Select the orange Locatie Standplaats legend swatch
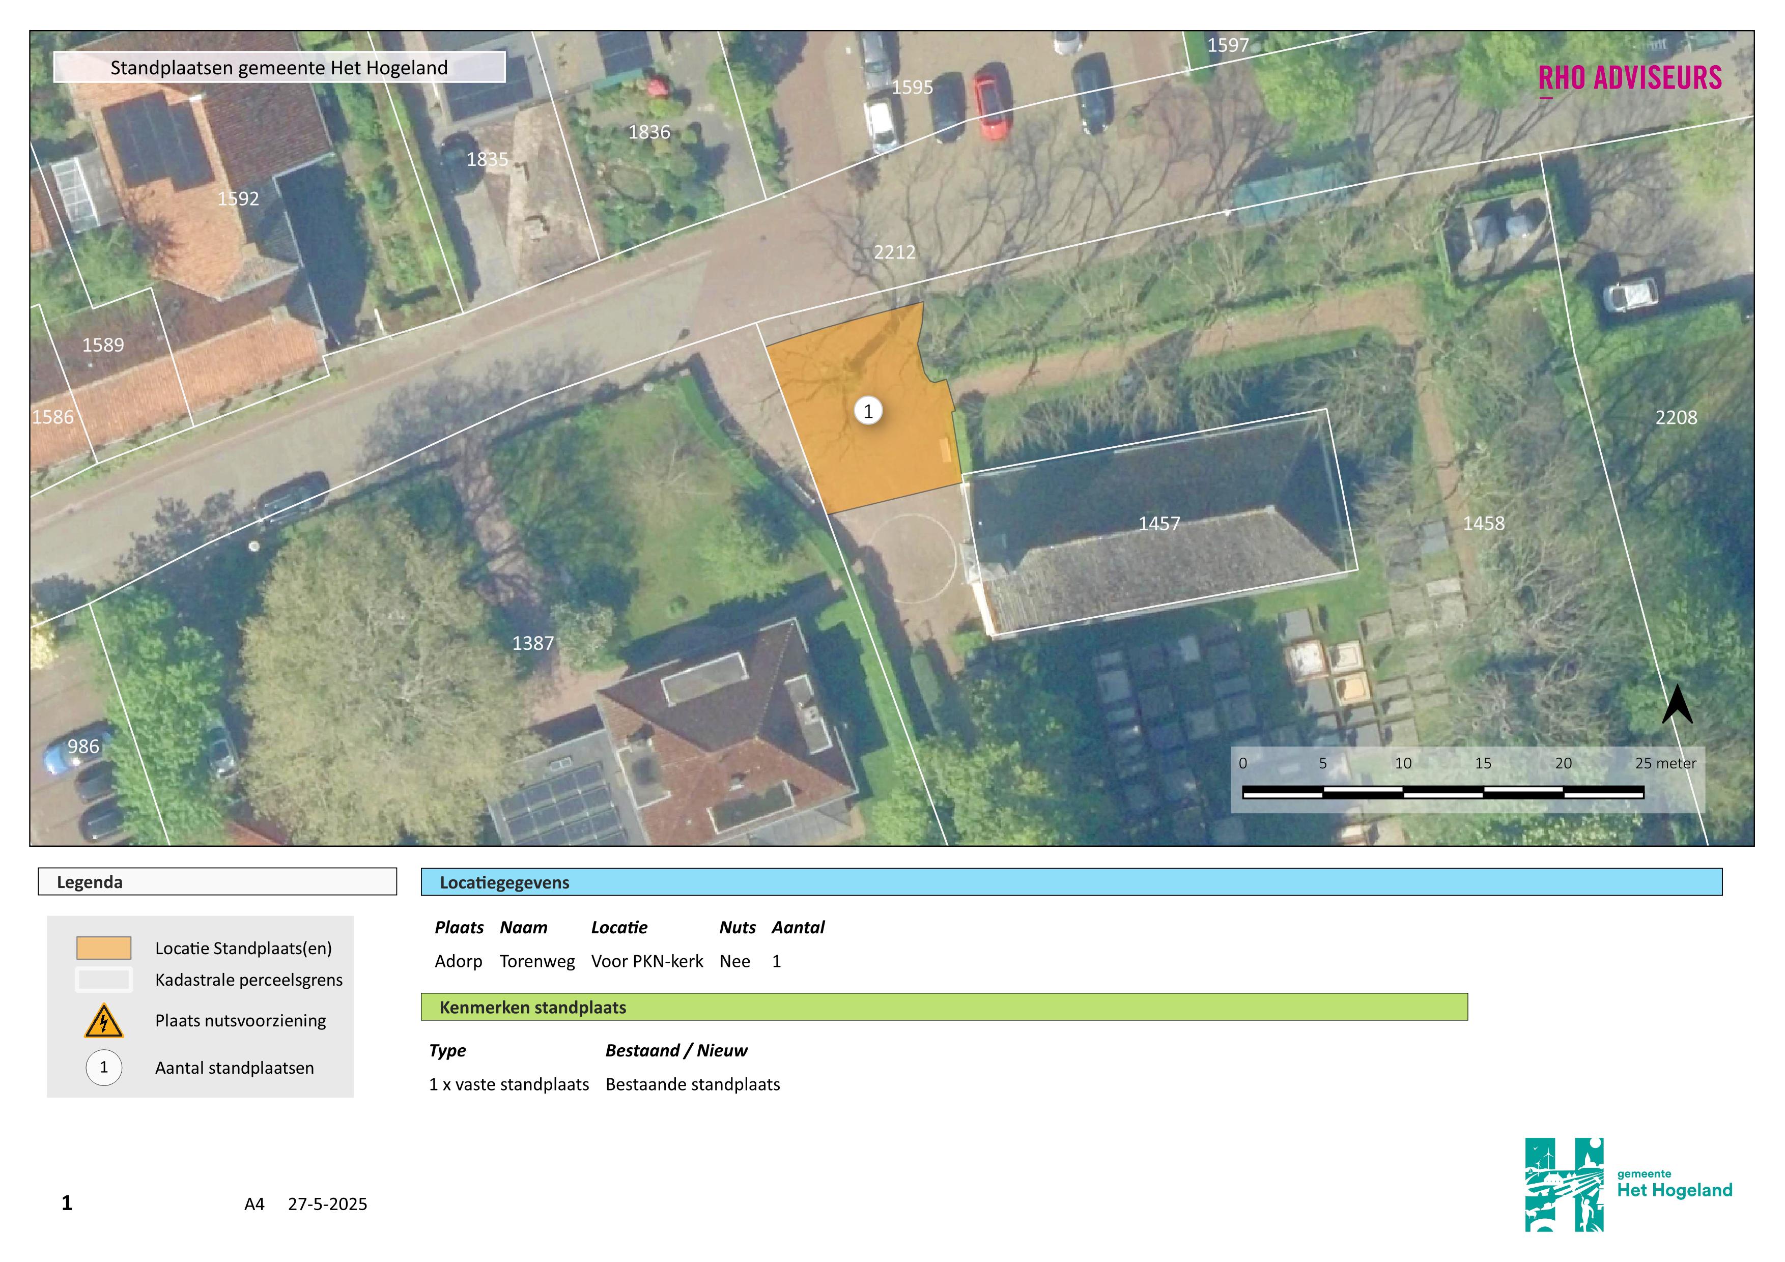The image size is (1785, 1262). click(103, 948)
